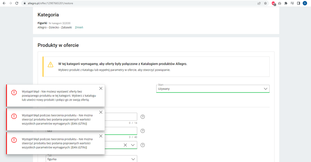
Task: Close the bottom EAN (GTIN) error notification
Action: 101,136
